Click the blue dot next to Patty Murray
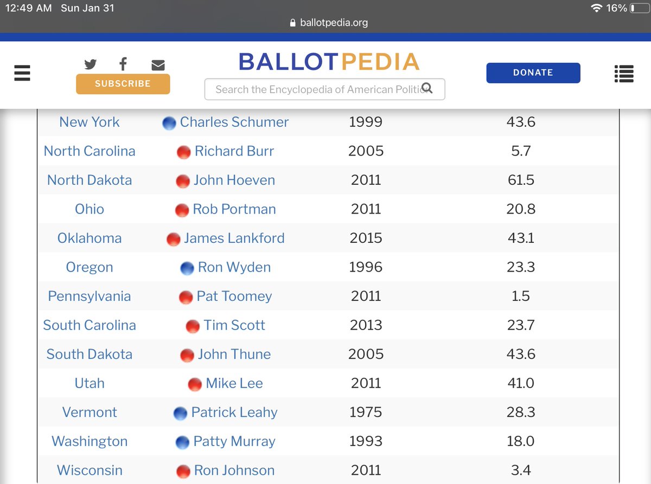The width and height of the screenshot is (651, 484). click(x=181, y=443)
